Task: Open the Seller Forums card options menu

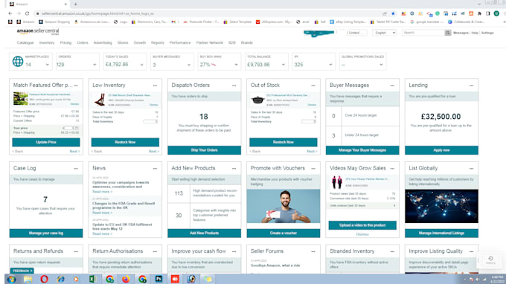Action: pos(313,251)
